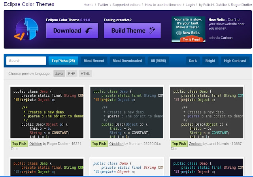Click the Oblivion theme name link
Viewport: 253px width, 177px height.
click(x=36, y=143)
